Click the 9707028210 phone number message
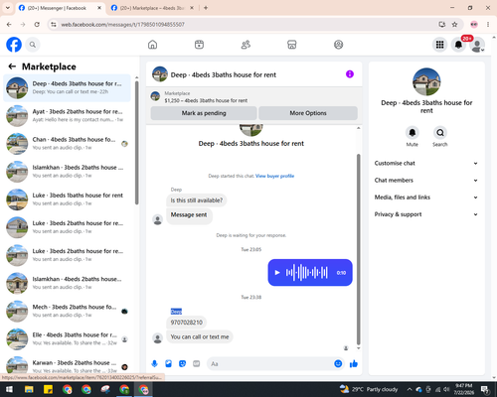The height and width of the screenshot is (397, 497). (186, 323)
